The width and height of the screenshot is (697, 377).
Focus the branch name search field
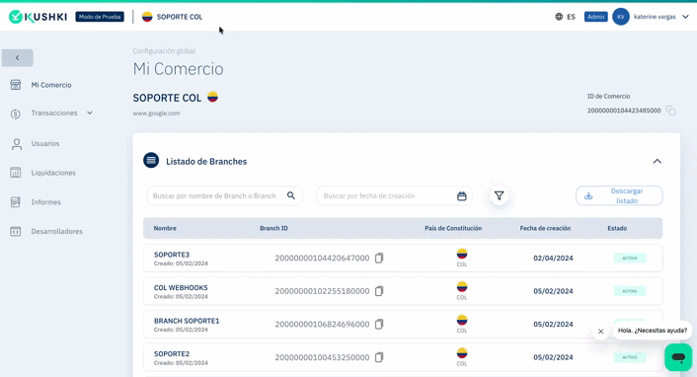coord(224,195)
